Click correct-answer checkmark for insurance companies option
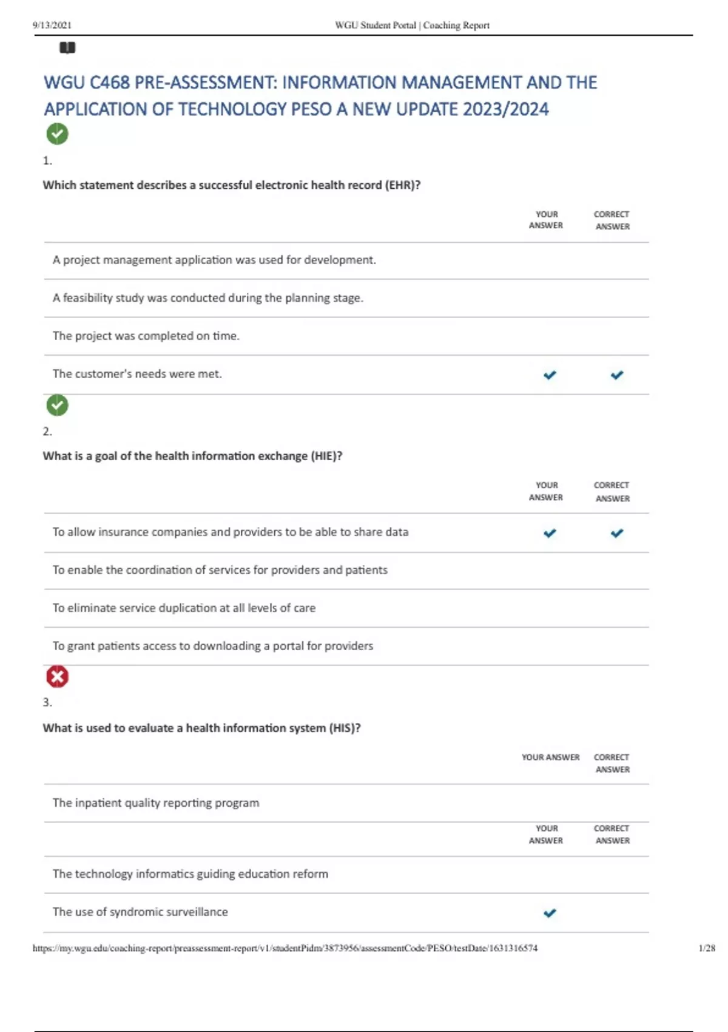 point(617,533)
